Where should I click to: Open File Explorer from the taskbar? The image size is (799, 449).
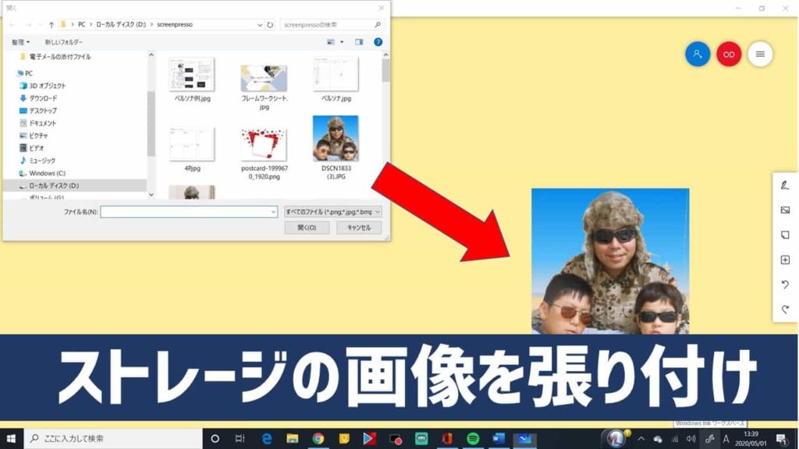click(x=293, y=438)
